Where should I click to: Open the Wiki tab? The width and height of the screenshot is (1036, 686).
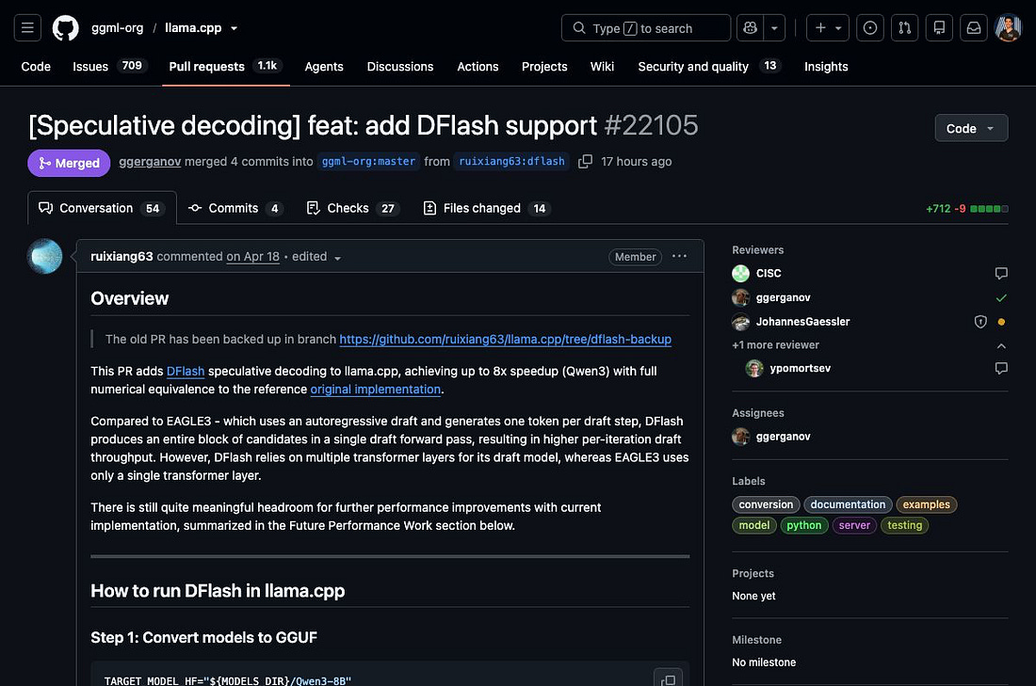[x=602, y=66]
